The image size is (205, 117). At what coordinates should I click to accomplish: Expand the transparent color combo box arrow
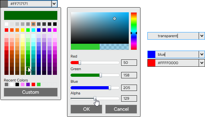point(202,36)
